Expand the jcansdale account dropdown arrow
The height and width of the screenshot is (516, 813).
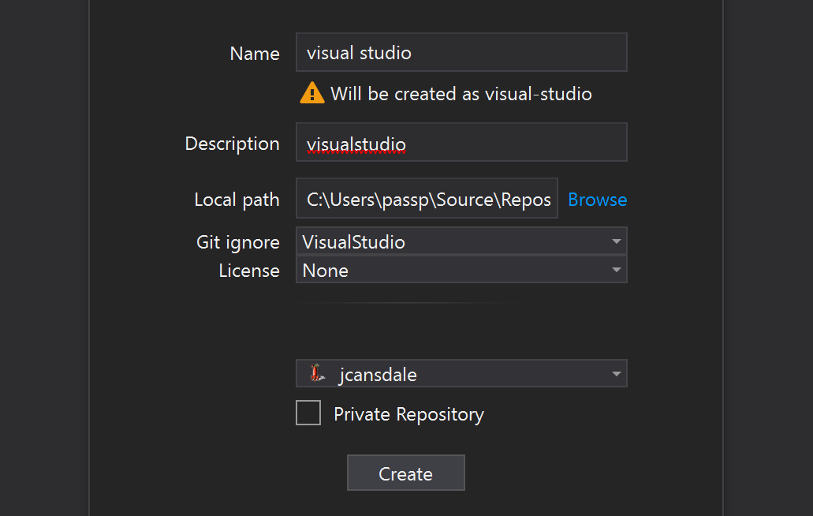pyautogui.click(x=616, y=374)
